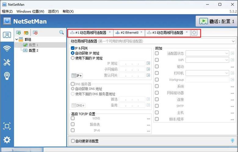Open 驱动 settings ellipsis
This screenshot has width=238, height=152.
point(232,67)
